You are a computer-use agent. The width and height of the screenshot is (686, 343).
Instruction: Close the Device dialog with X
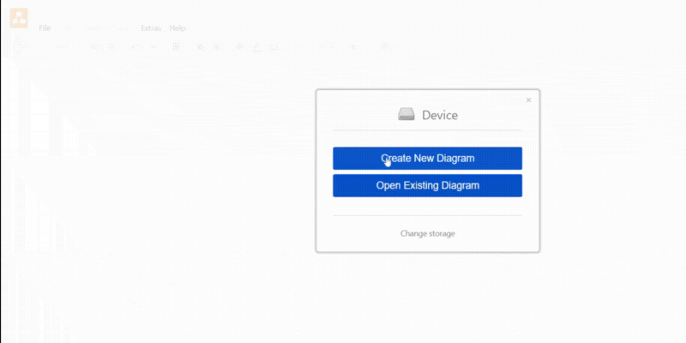point(528,100)
